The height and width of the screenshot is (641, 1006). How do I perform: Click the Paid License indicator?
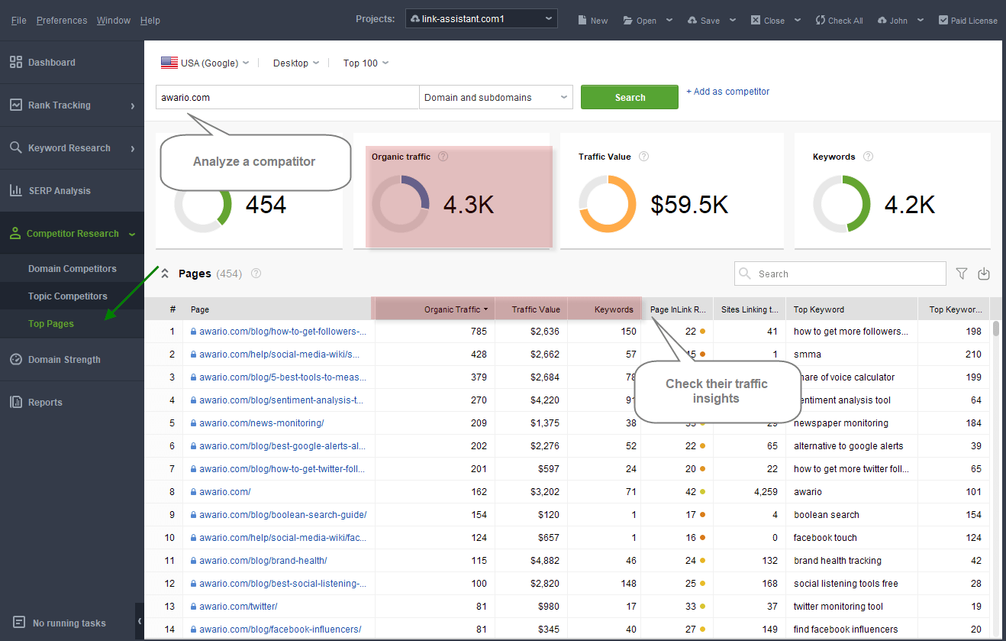tap(968, 21)
